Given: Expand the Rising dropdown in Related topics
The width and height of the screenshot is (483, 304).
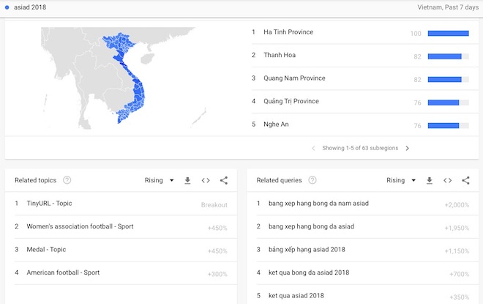Looking at the screenshot, I should 160,180.
